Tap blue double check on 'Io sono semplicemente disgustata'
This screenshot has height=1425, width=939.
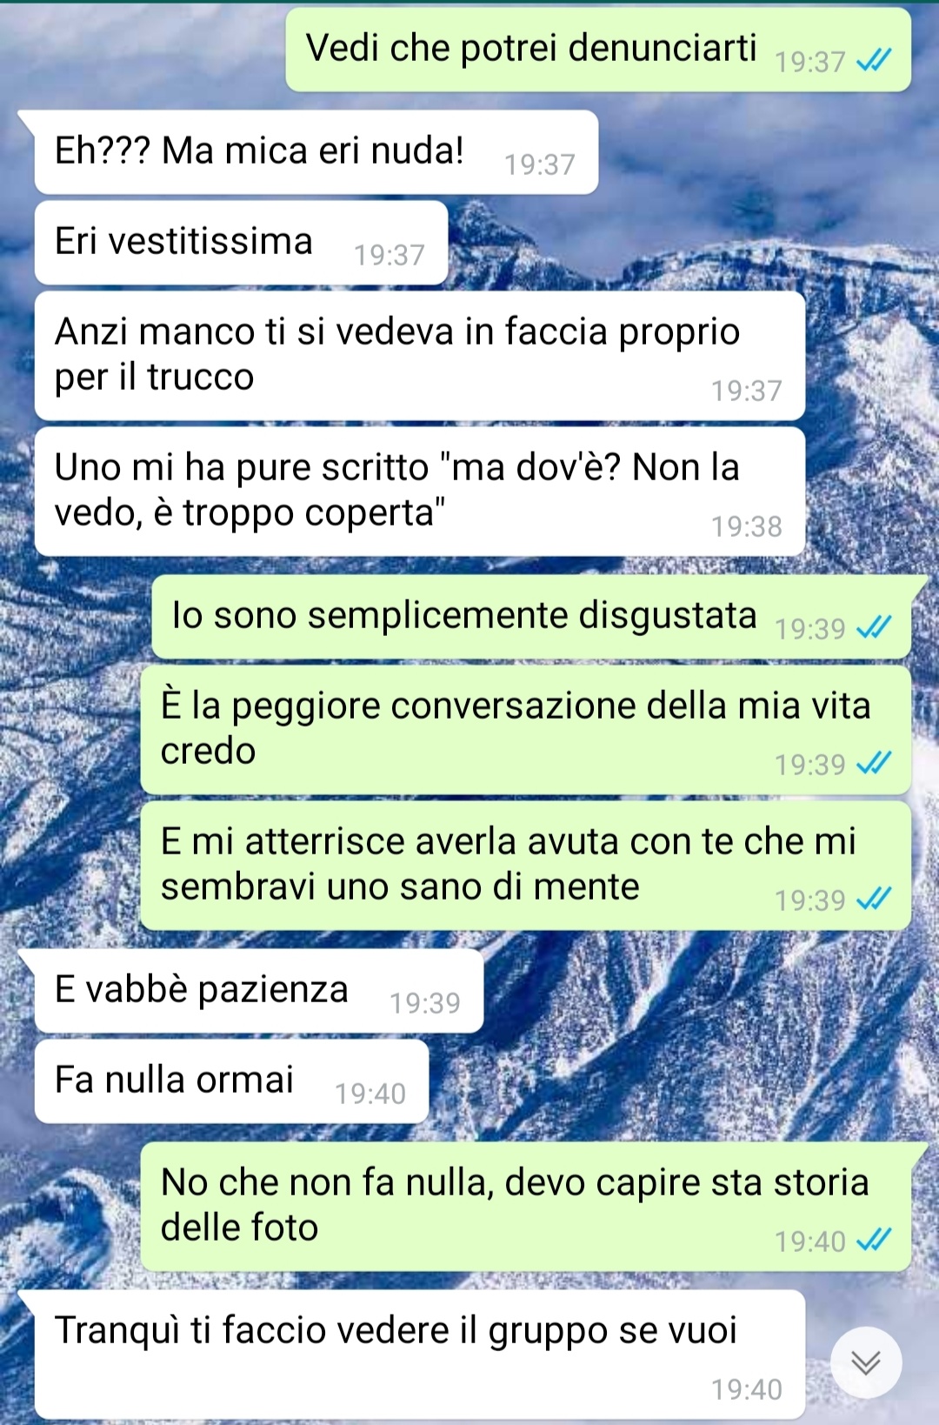[x=874, y=627]
